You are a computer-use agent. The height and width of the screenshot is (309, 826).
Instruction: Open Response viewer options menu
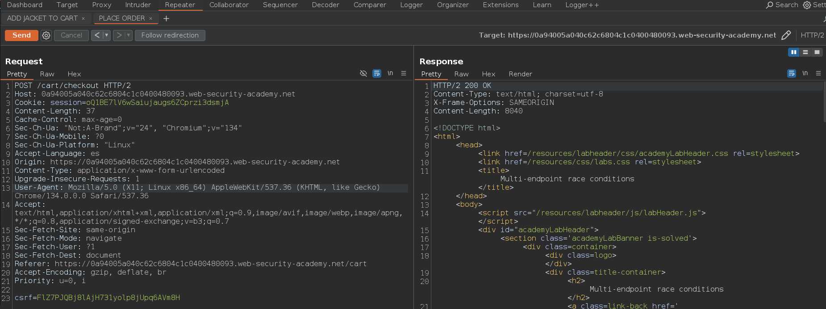818,73
